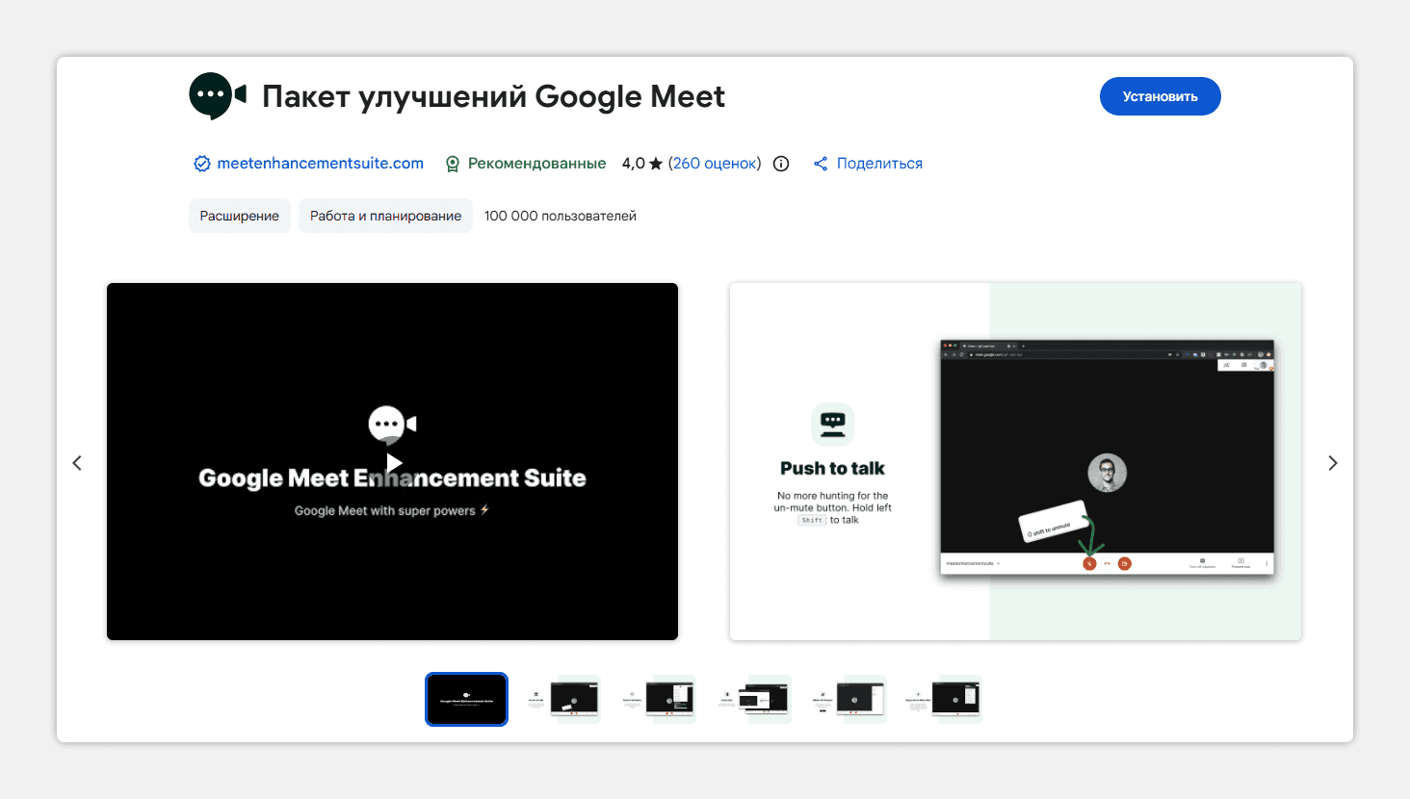This screenshot has height=799, width=1410.
Task: Click the Рекомендованные label text
Action: click(536, 164)
